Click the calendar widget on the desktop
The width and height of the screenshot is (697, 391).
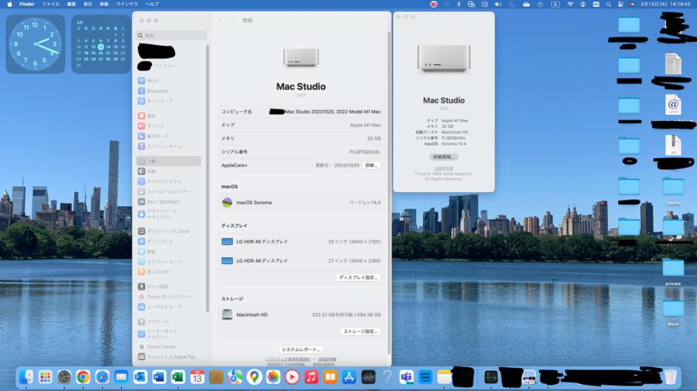101,44
